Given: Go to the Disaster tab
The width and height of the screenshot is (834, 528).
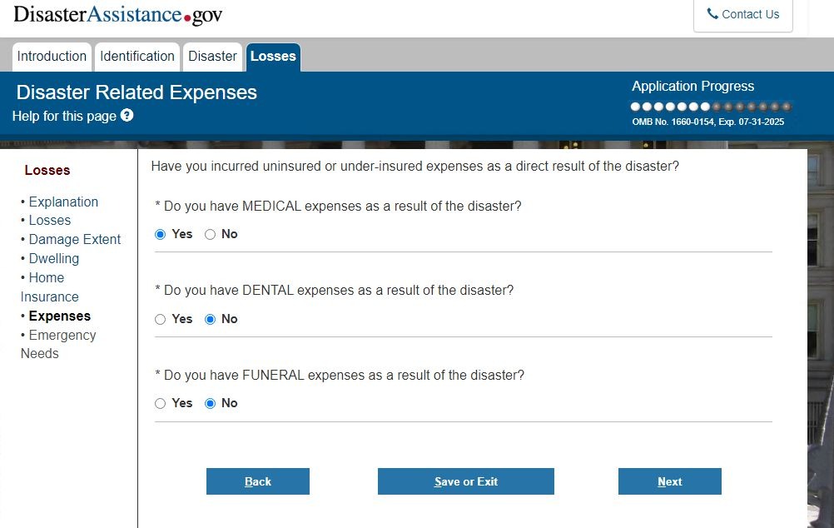Looking at the screenshot, I should point(212,57).
